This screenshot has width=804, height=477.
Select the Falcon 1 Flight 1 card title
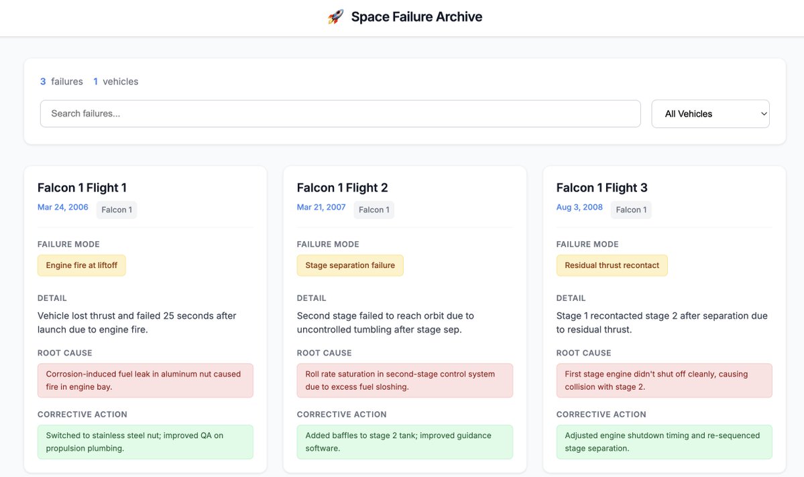[82, 188]
